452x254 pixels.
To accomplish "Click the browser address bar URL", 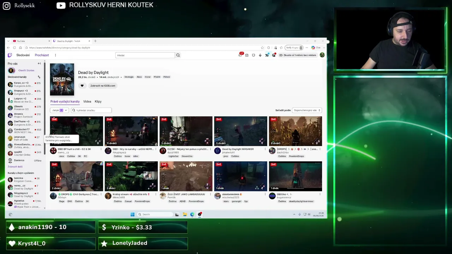I will click(x=60, y=48).
